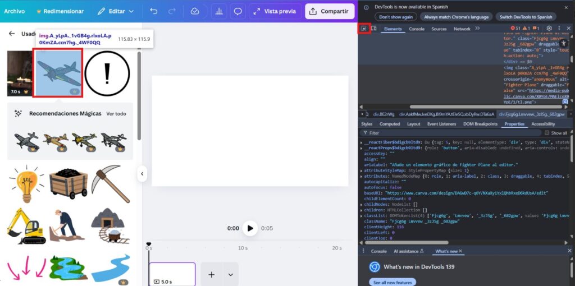Open the analytics bar chart icon
575x286 pixels.
click(218, 11)
